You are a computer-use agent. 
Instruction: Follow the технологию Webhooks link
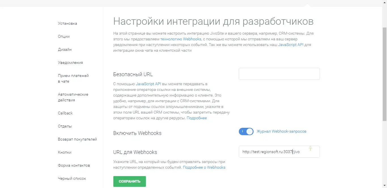181,39
